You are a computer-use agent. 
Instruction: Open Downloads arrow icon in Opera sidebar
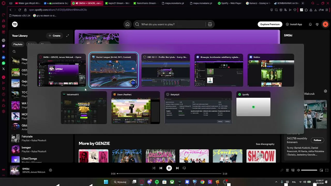[x=4, y=100]
